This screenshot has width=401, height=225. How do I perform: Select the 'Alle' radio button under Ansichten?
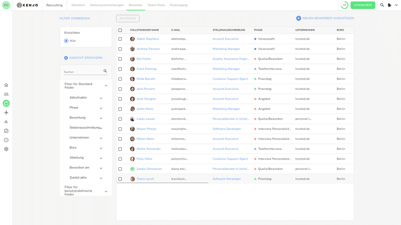66,41
